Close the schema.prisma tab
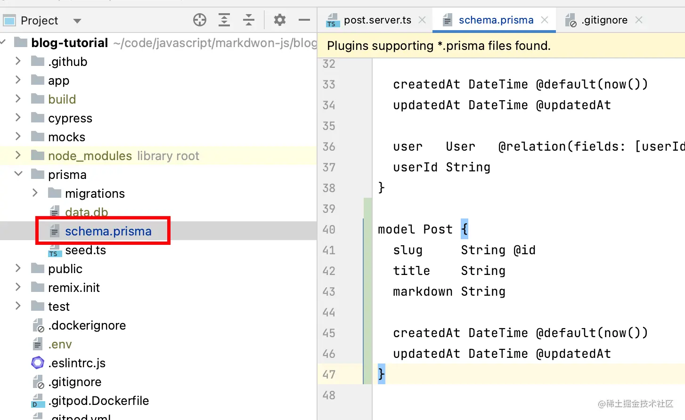685x420 pixels. tap(545, 20)
